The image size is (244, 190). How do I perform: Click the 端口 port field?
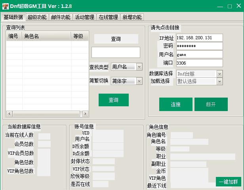click(x=199, y=63)
